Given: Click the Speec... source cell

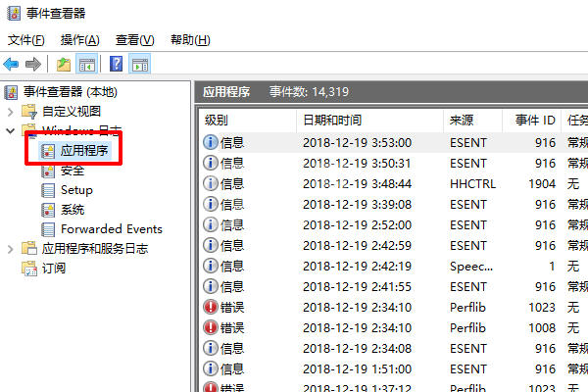Looking at the screenshot, I should tap(471, 267).
